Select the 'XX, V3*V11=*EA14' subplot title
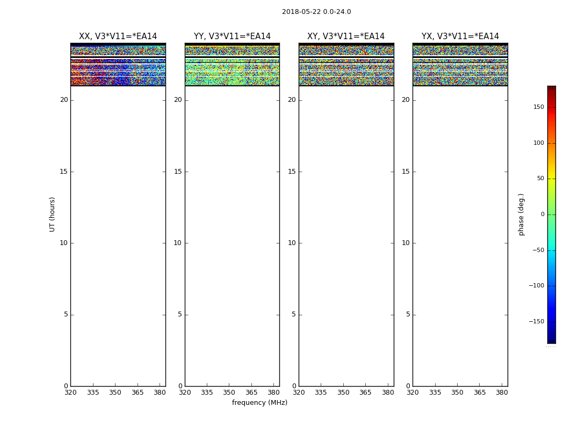The height and width of the screenshot is (429, 564). click(118, 36)
